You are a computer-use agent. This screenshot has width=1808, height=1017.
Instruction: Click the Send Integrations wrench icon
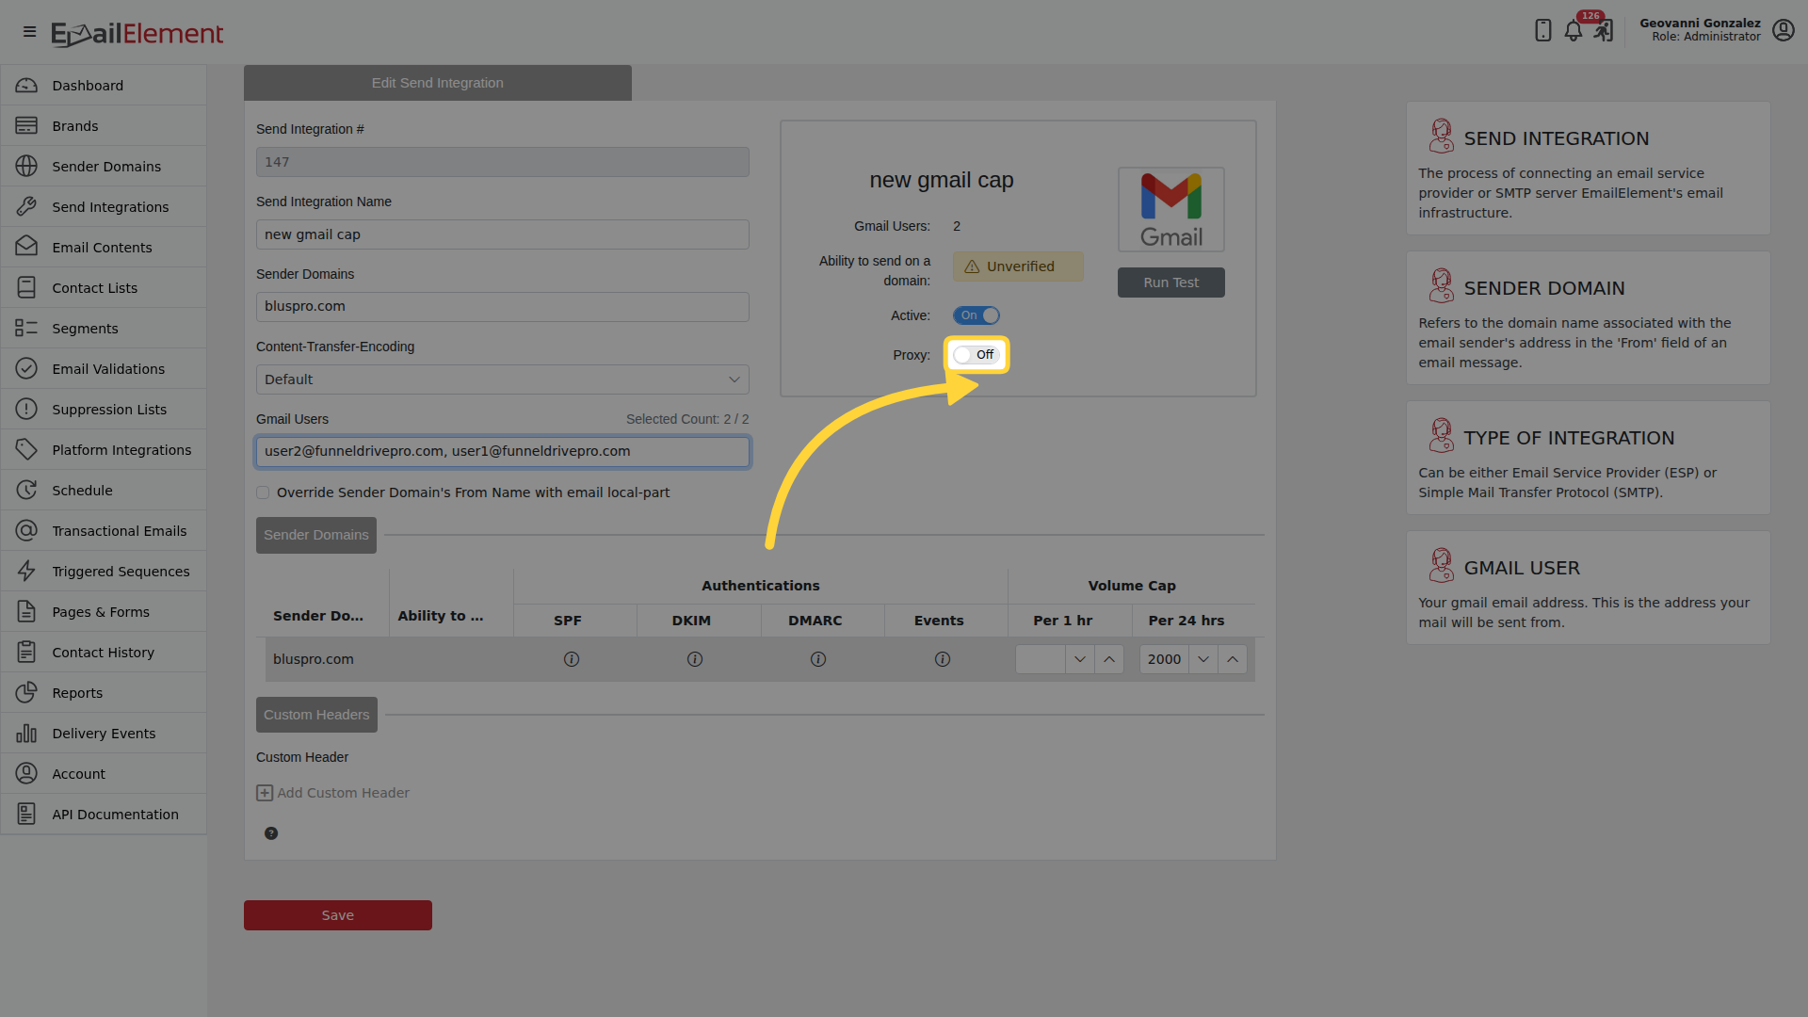coord(26,207)
